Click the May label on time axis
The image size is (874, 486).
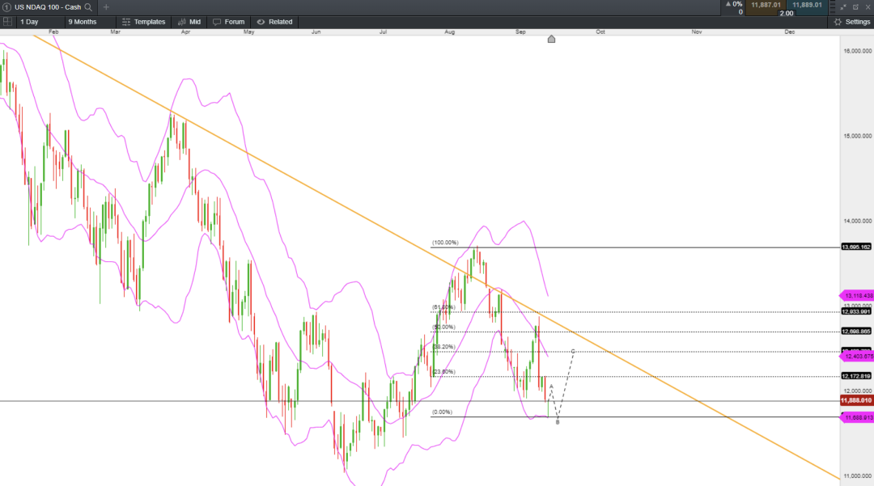tap(248, 32)
